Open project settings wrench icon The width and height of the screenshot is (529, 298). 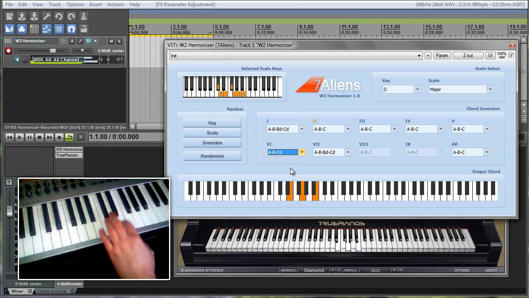(47, 17)
